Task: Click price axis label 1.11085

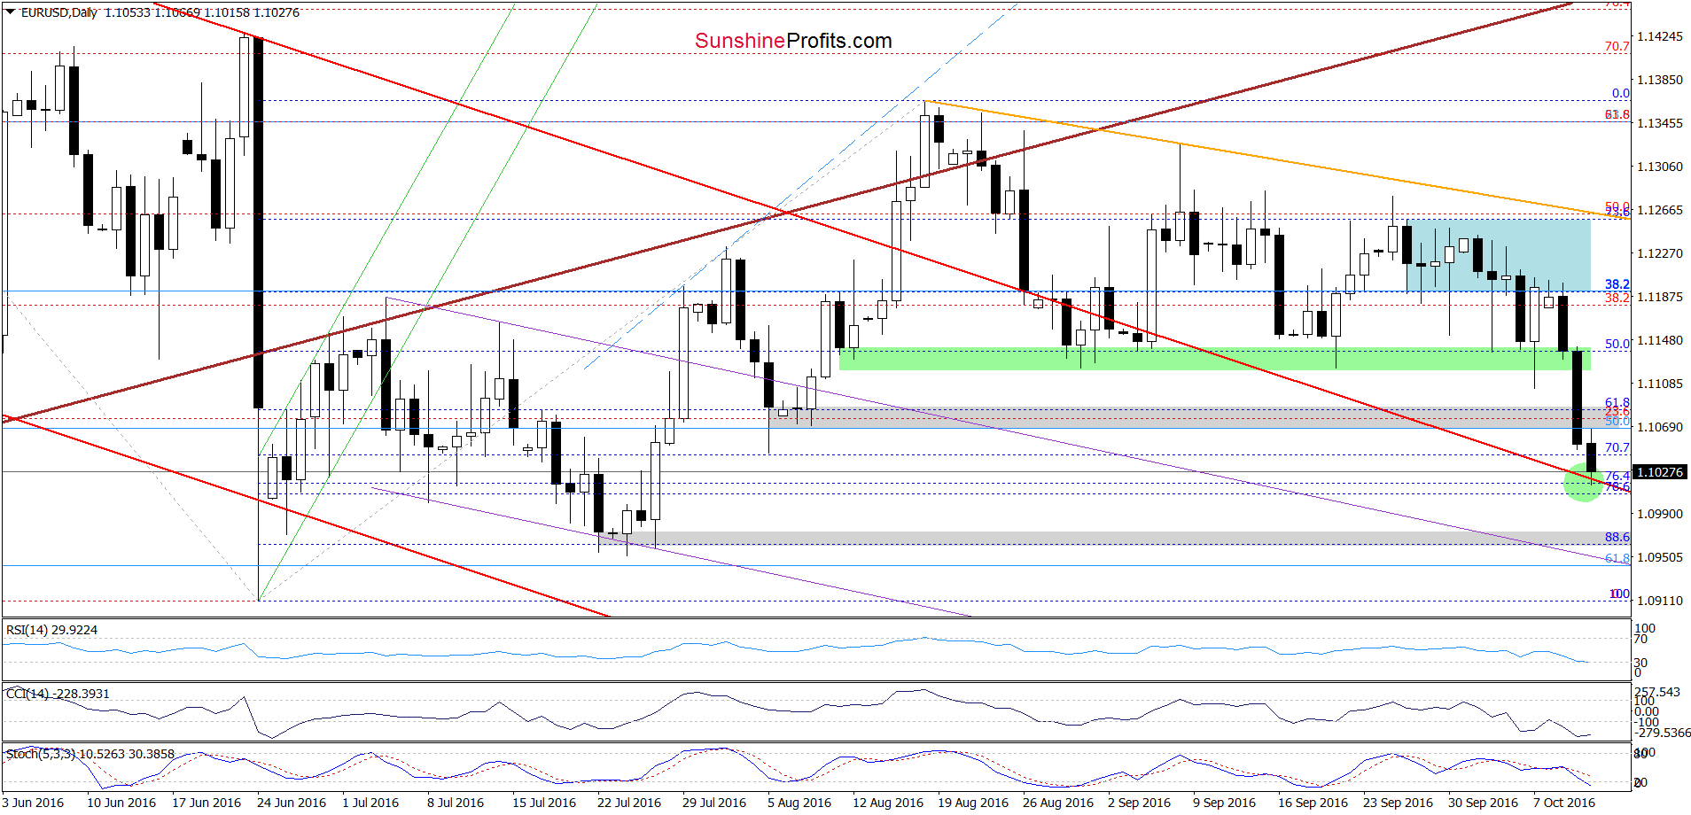Action: (1659, 384)
